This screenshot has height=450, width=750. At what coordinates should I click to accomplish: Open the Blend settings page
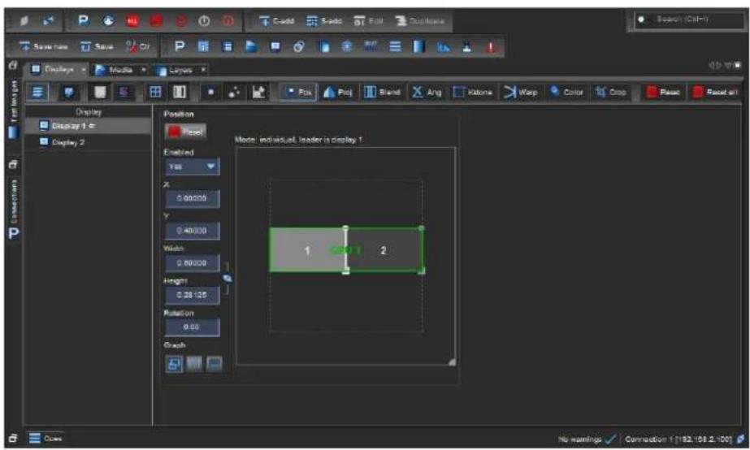click(382, 93)
